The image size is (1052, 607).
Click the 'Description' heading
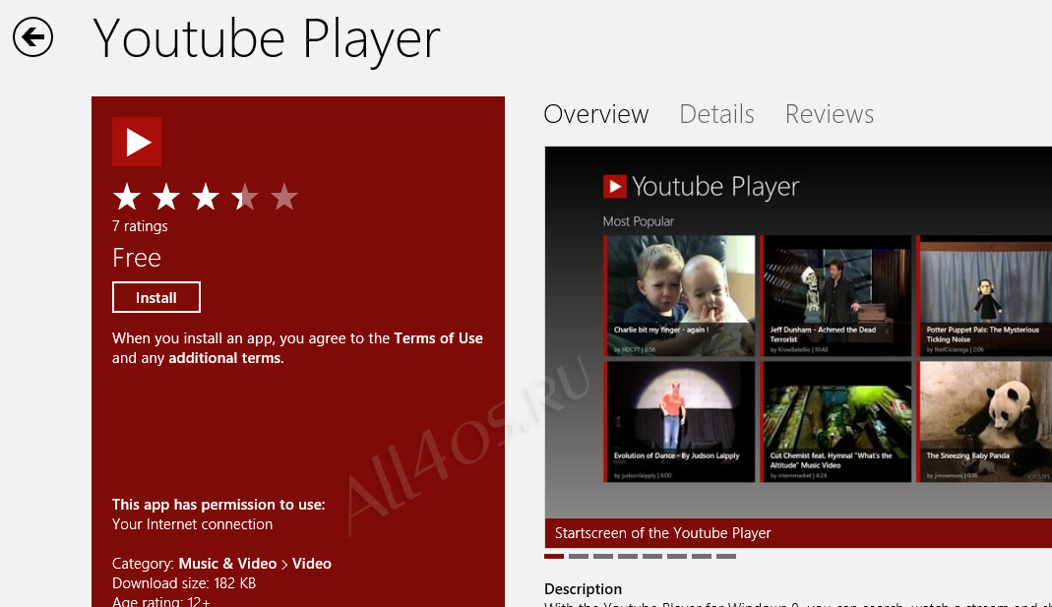(x=583, y=589)
